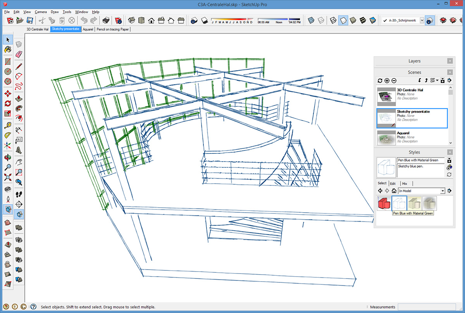Screen dimensions: 465x313
Task: Open the Draw menu
Action: (55, 12)
